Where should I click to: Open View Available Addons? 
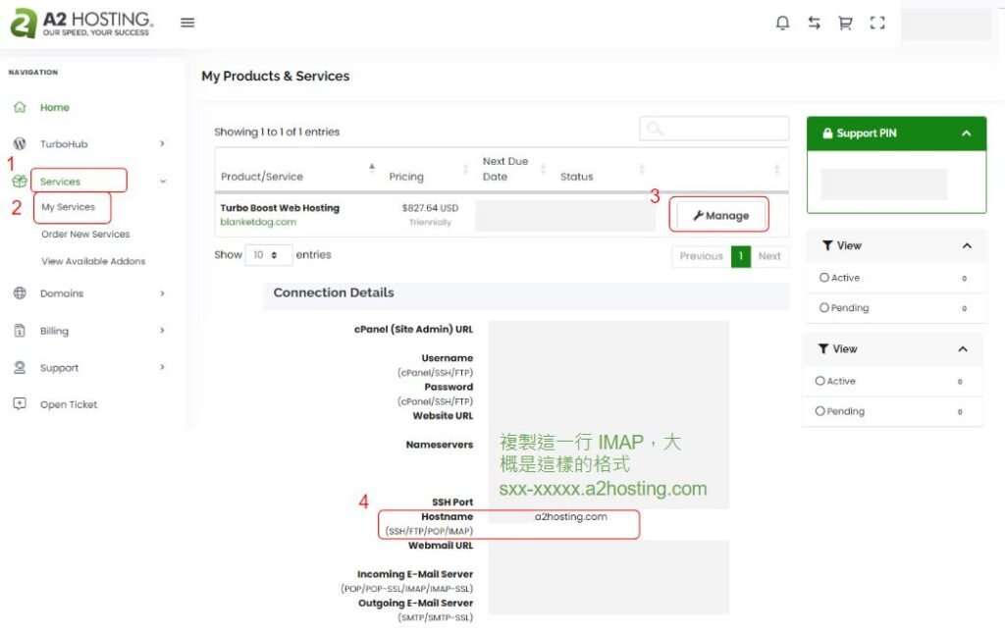(93, 261)
